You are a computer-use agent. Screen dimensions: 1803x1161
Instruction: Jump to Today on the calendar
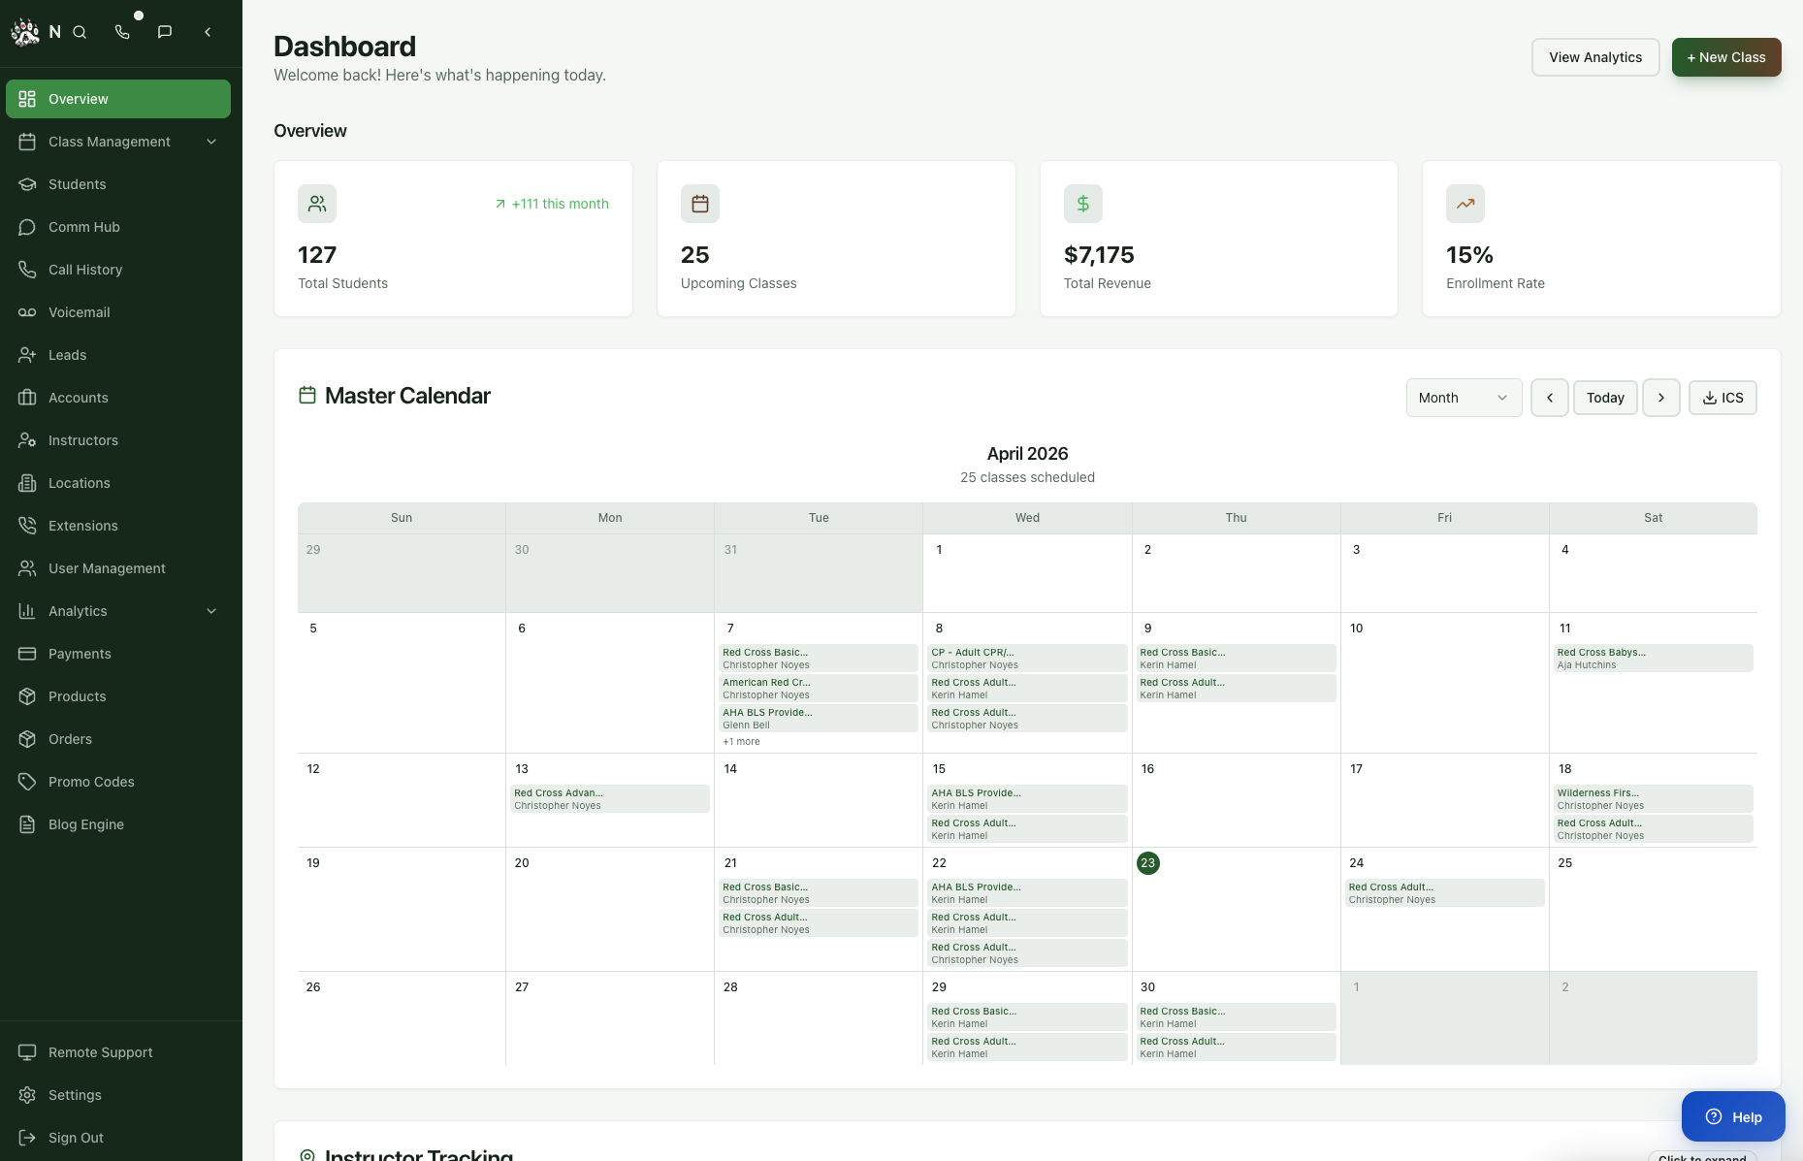[1605, 398]
